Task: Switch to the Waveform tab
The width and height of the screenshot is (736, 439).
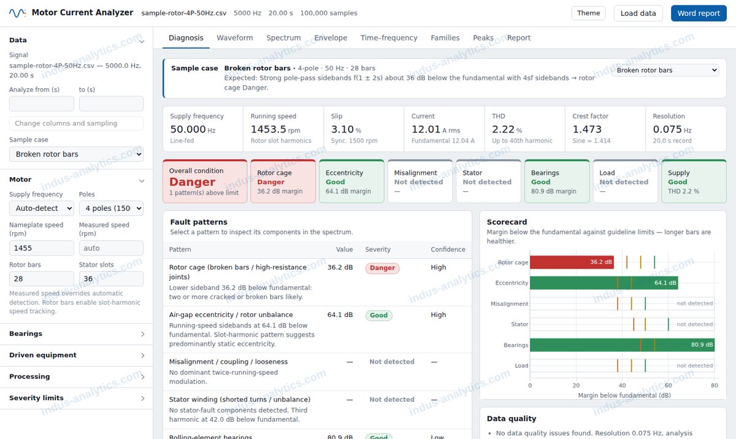Action: [235, 38]
